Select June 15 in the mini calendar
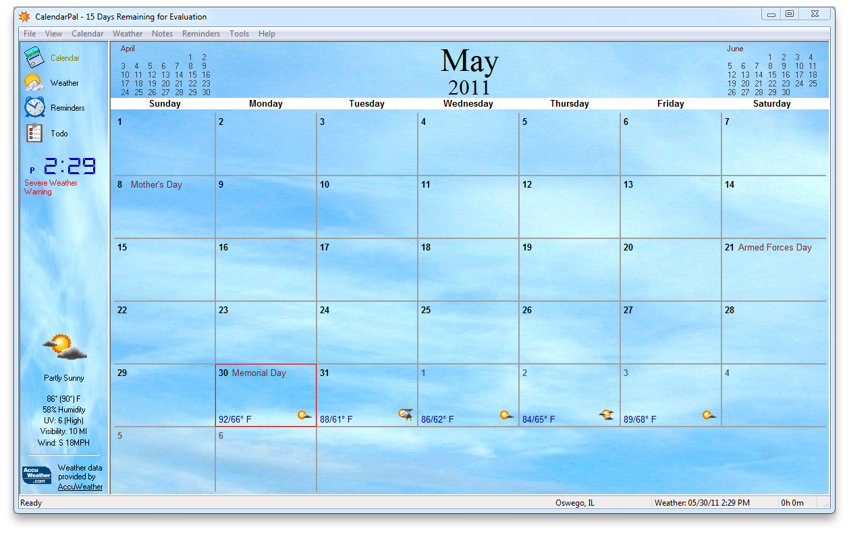Image resolution: width=849 pixels, height=534 pixels. (772, 74)
